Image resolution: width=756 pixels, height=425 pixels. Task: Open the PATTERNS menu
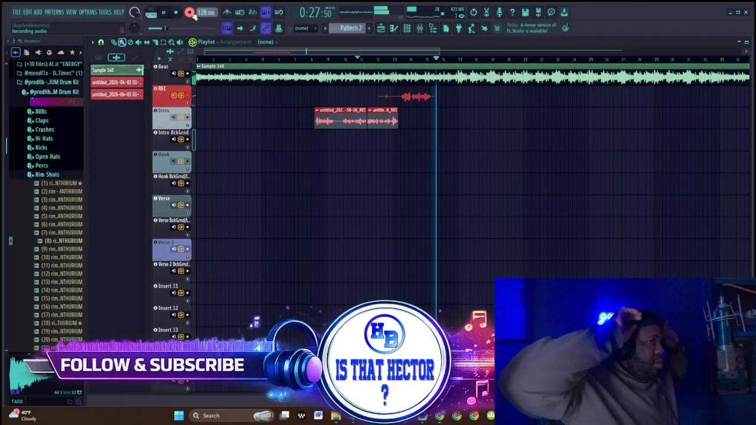pyautogui.click(x=54, y=12)
